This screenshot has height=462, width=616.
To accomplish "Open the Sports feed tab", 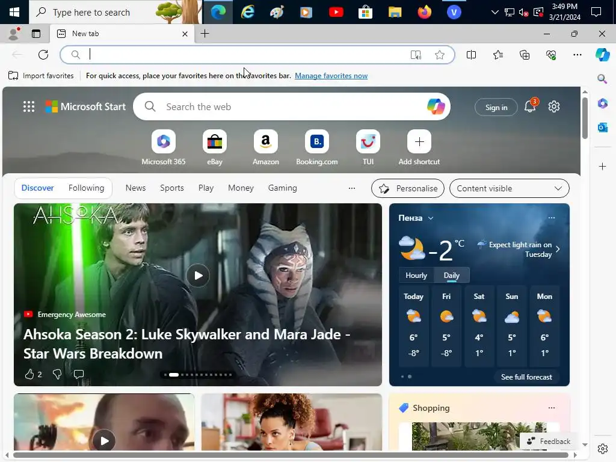I will click(x=171, y=188).
